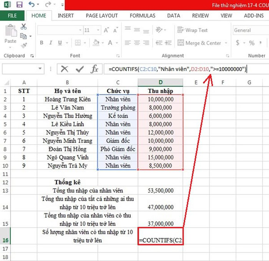Open the FILE tab
This screenshot has height=261, width=269.
coord(12,16)
